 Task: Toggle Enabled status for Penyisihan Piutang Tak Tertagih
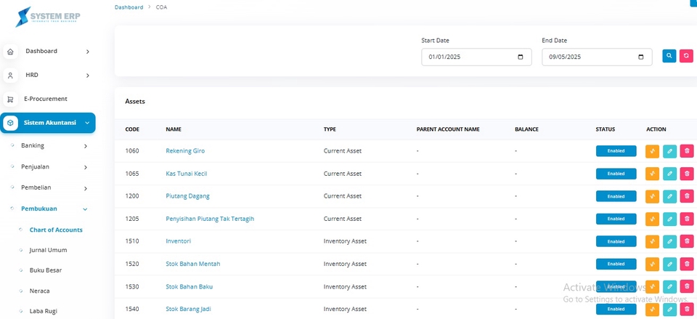(x=616, y=219)
